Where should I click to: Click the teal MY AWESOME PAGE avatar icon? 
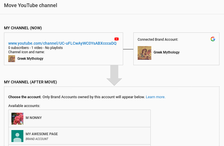(17, 136)
